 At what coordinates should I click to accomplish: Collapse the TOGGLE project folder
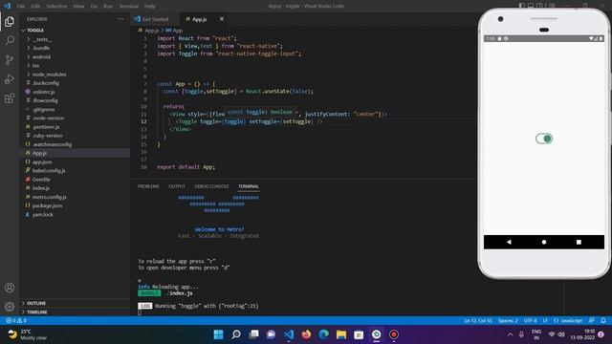35,30
